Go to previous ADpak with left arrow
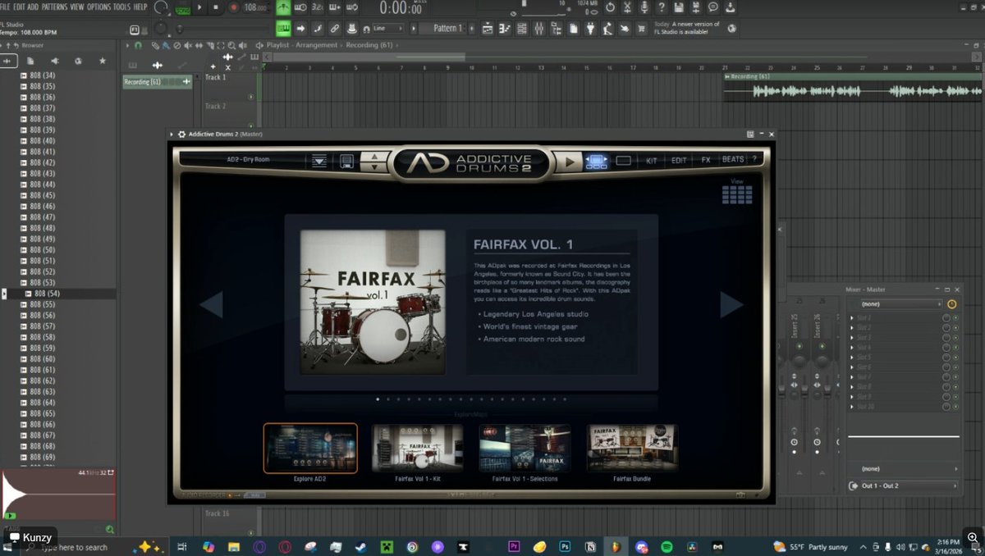The height and width of the screenshot is (556, 985). [x=211, y=304]
